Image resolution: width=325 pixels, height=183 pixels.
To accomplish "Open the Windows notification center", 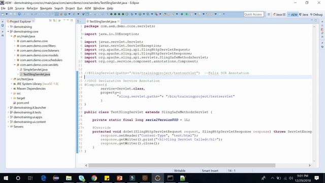I will tap(316, 178).
